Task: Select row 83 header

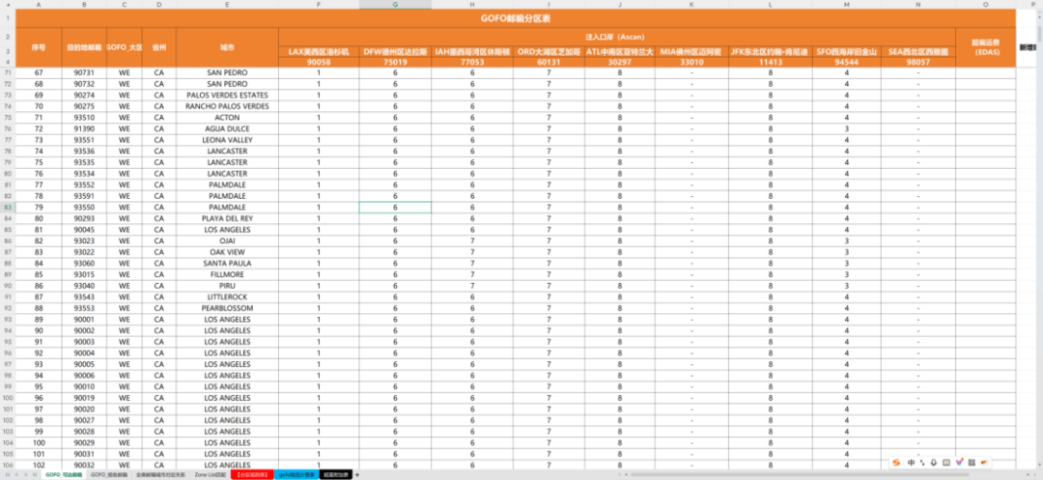Action: (x=9, y=208)
